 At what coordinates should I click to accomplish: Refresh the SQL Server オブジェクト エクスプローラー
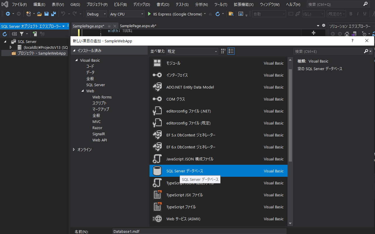pos(4,34)
